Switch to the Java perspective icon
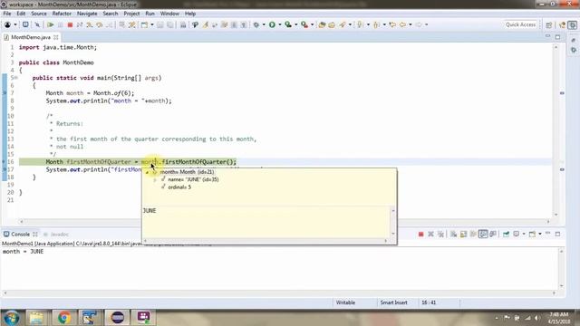This screenshot has height=326, width=580. tap(563, 24)
